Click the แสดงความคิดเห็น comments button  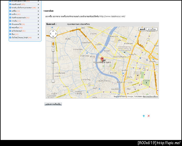click(53, 104)
